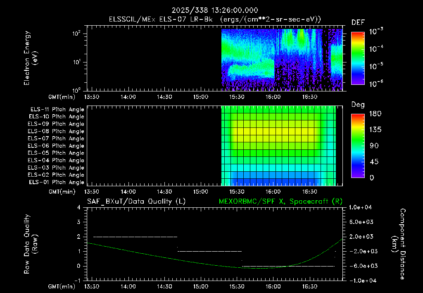Viewport: 423px width, 293px height.
Task: Click the 3 tick on Raw Data Quality axis
Action: pos(78,222)
